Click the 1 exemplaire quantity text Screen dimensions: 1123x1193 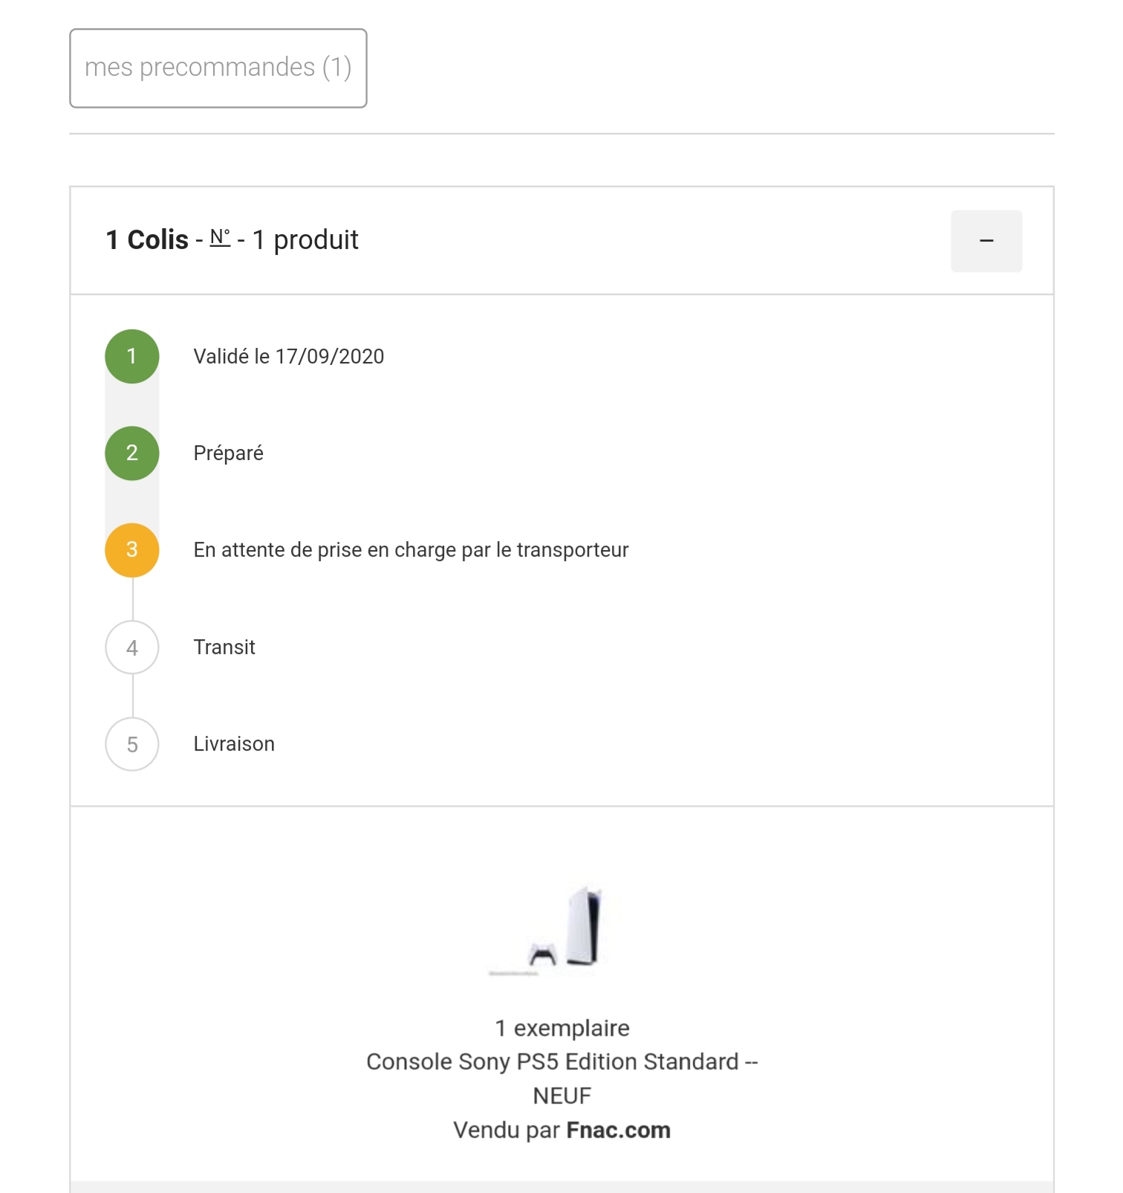pos(562,1028)
